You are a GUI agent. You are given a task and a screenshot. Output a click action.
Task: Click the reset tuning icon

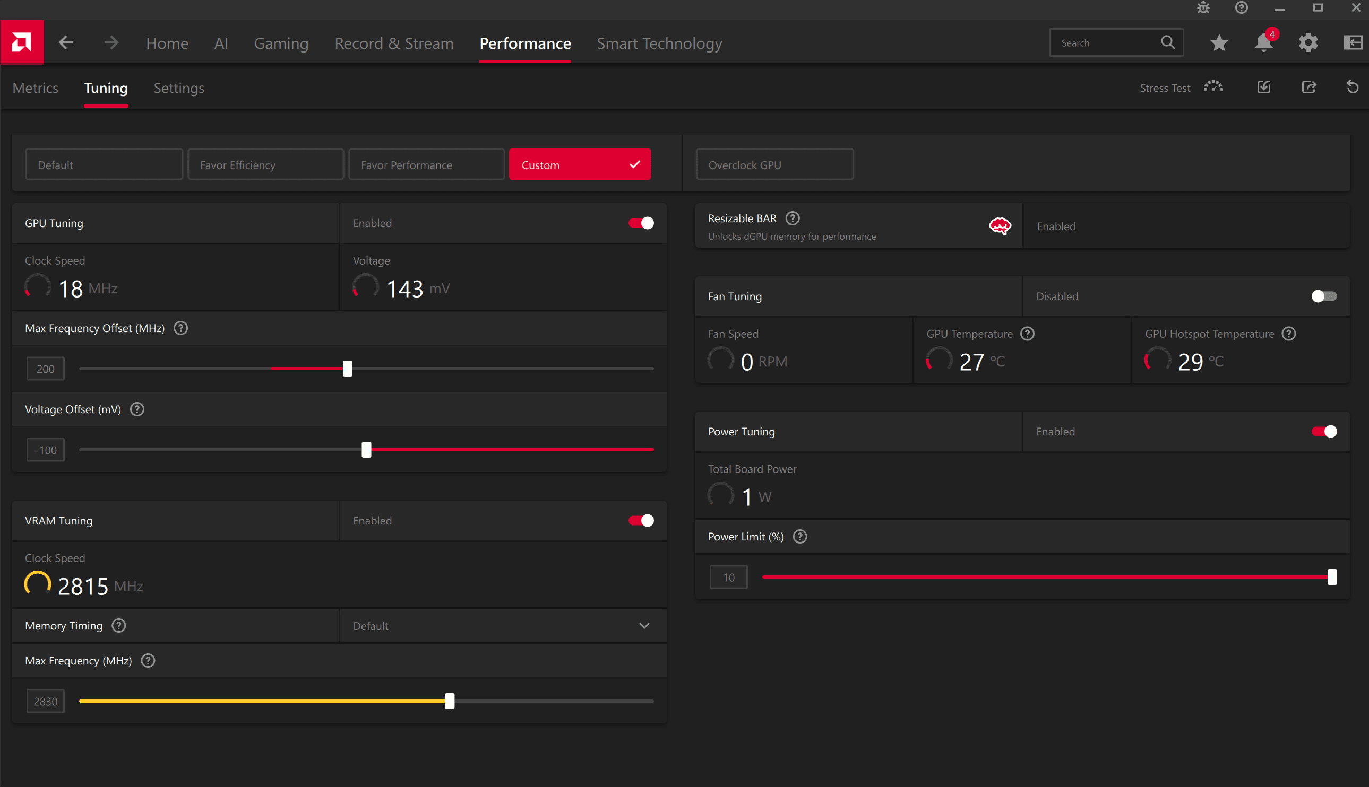point(1352,87)
